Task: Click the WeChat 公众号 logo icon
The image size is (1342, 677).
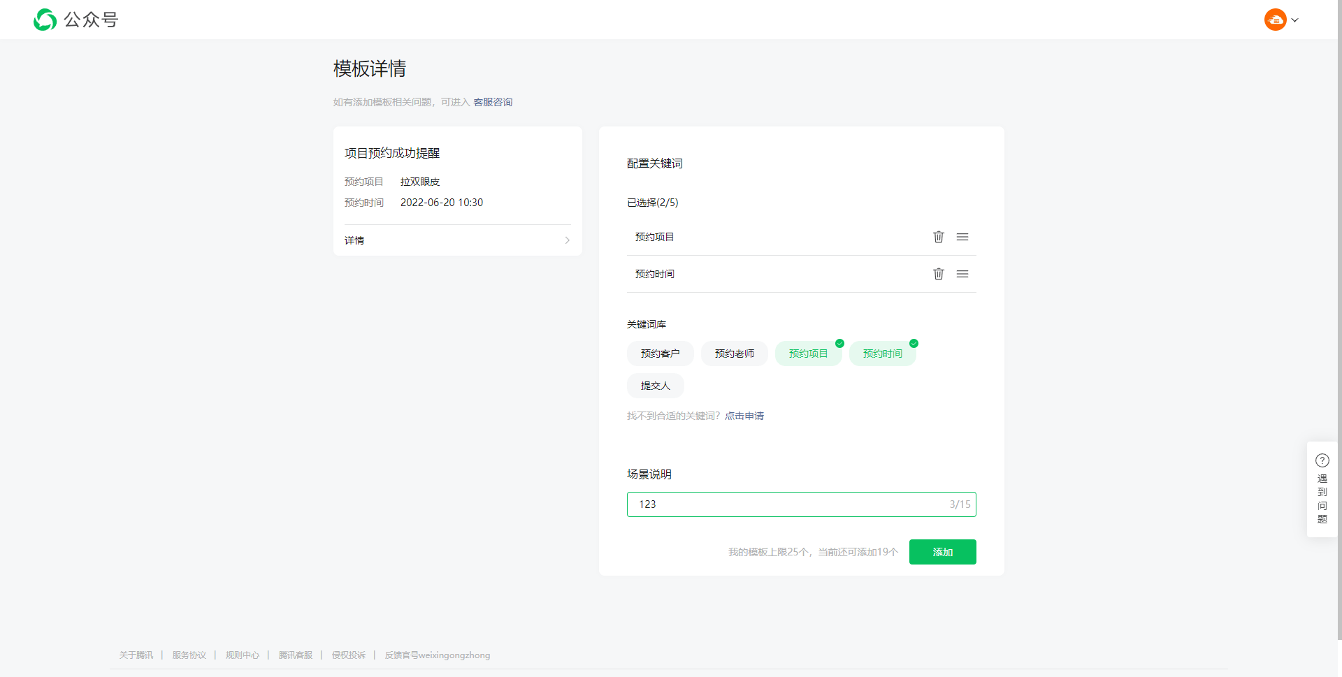Action: (x=45, y=20)
